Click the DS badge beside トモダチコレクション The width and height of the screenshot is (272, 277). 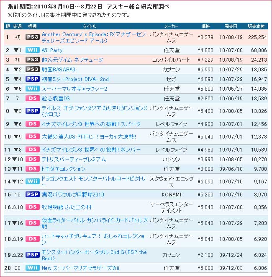(x=32, y=169)
